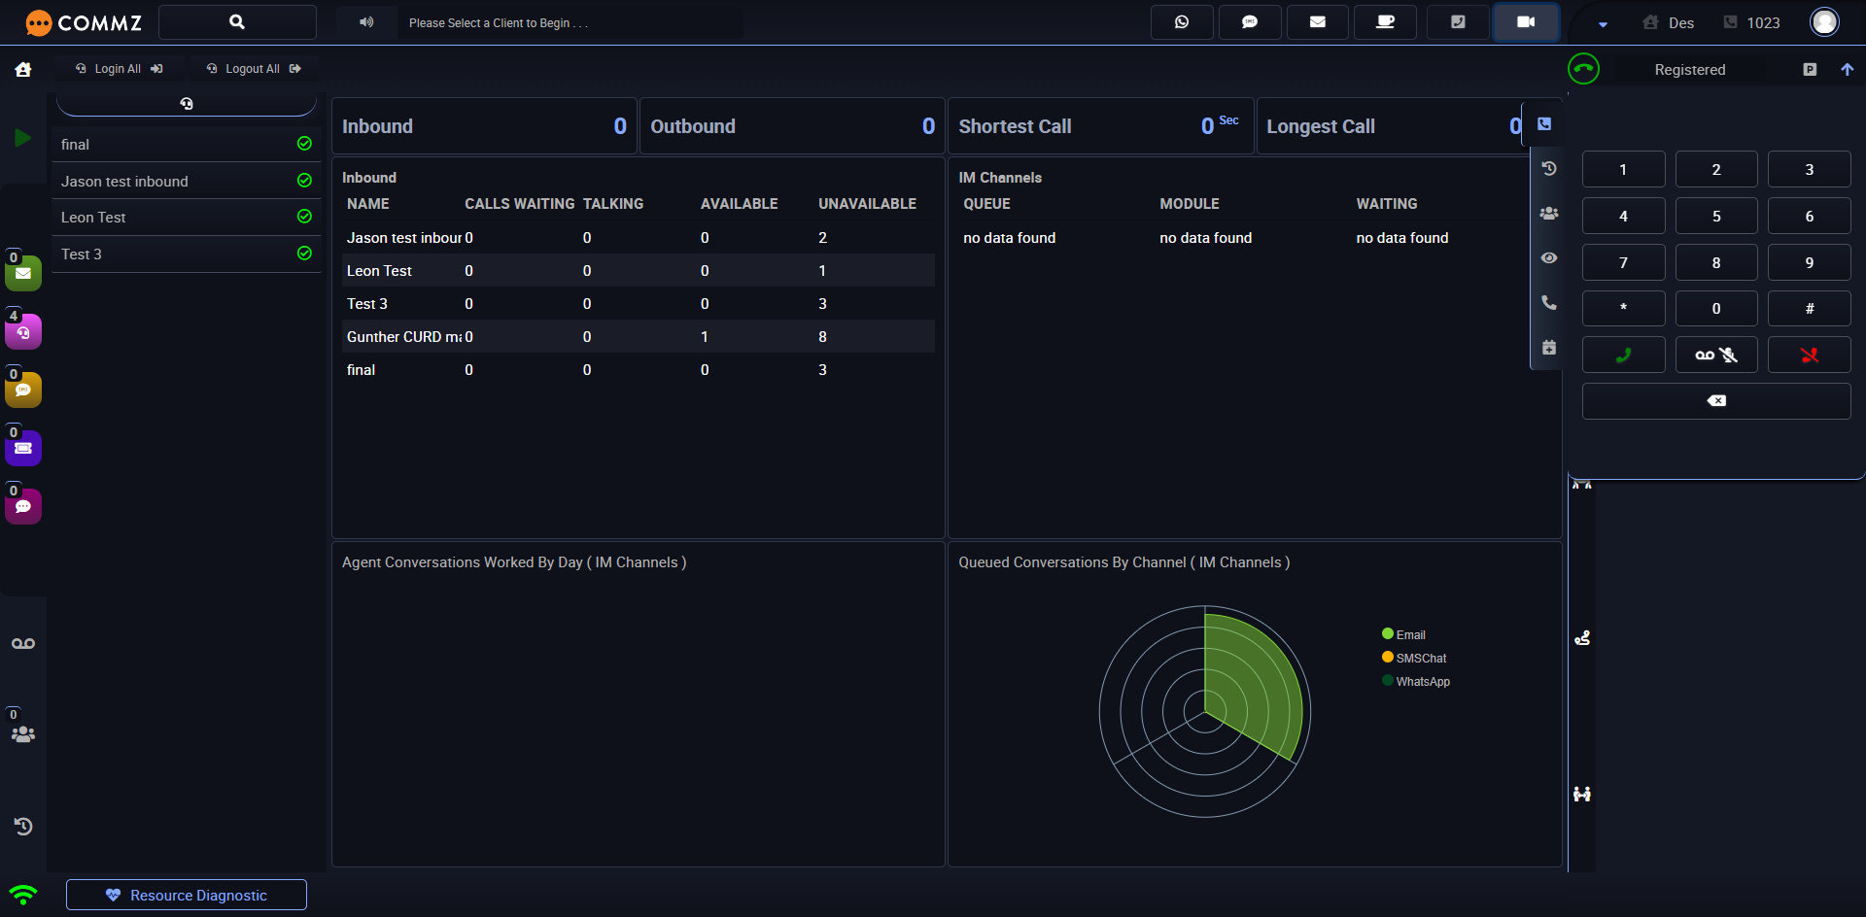
Task: Click the Registered status label
Action: click(1690, 70)
